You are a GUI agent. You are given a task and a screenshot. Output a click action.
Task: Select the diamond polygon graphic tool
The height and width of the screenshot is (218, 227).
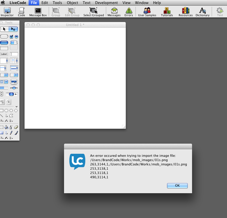point(16,111)
